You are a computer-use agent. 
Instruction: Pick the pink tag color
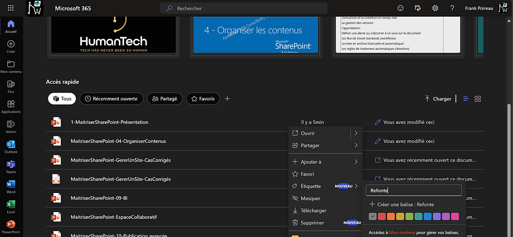455,217
